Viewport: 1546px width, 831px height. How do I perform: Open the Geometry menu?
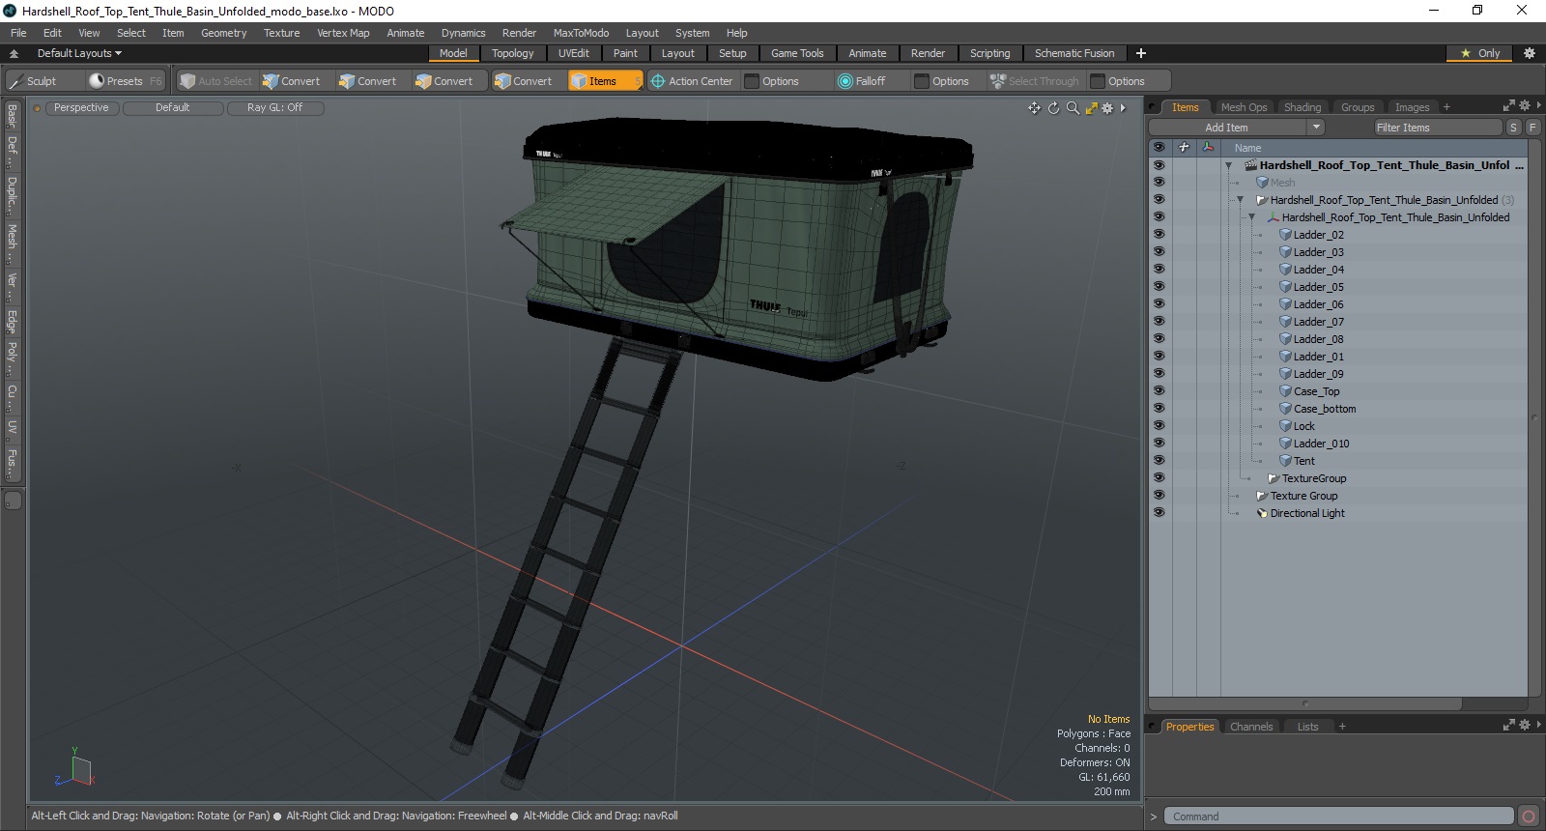point(223,33)
